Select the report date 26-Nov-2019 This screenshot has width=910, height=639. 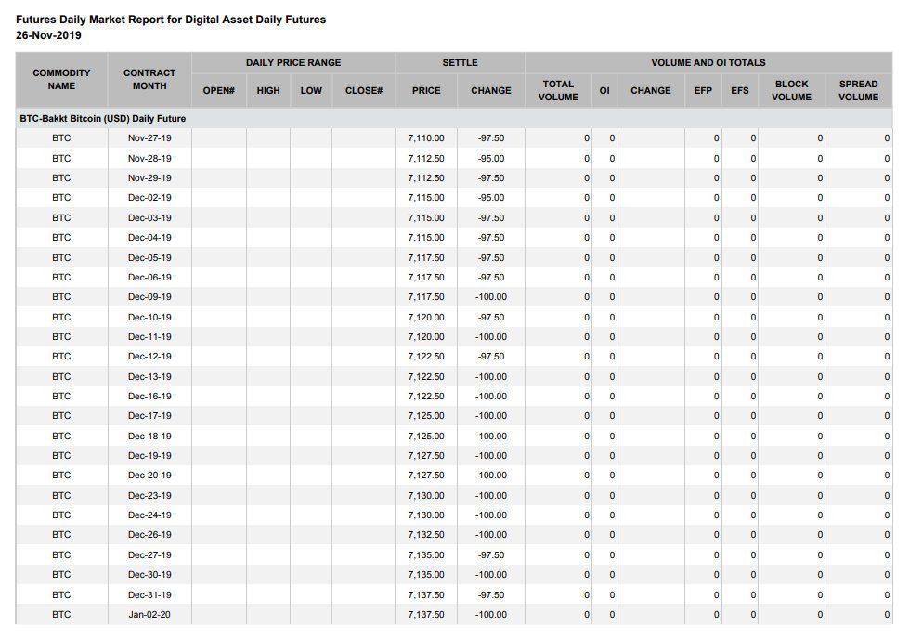48,35
